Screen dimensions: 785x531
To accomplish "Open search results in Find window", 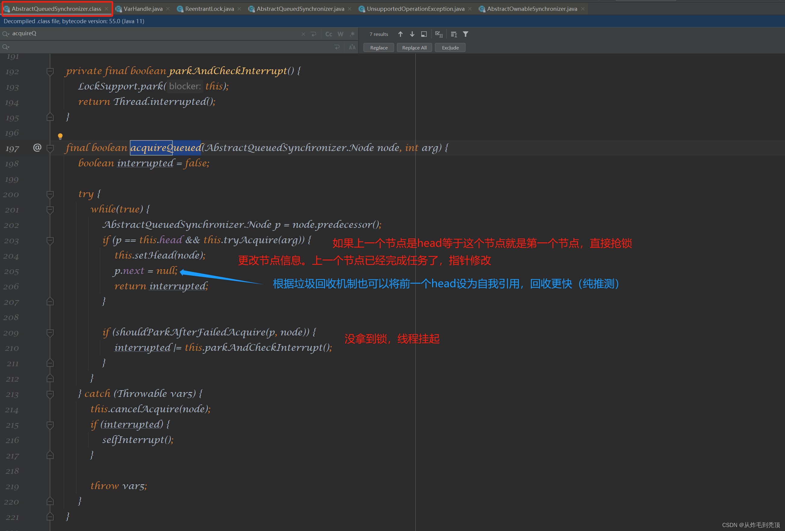I will click(x=424, y=34).
